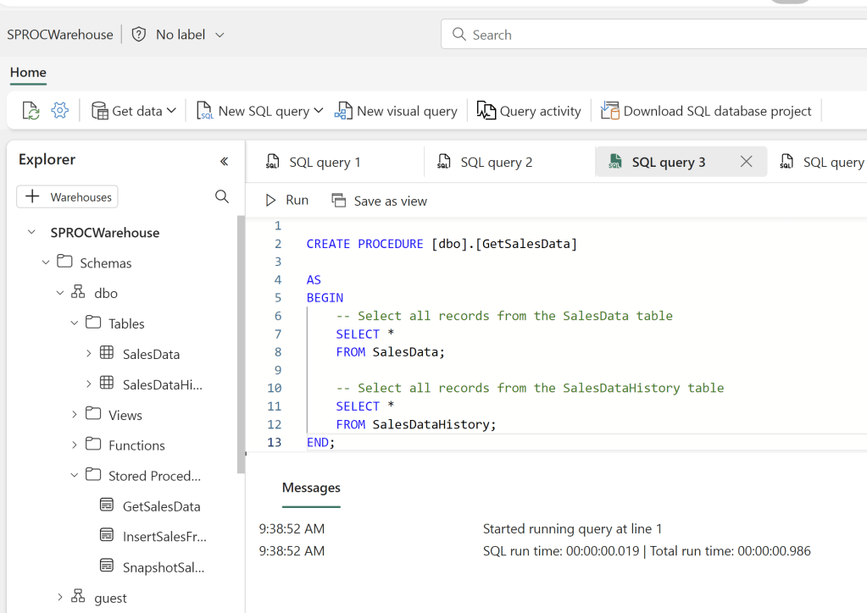
Task: Add a warehouse with Warehouses button
Action: 68,197
